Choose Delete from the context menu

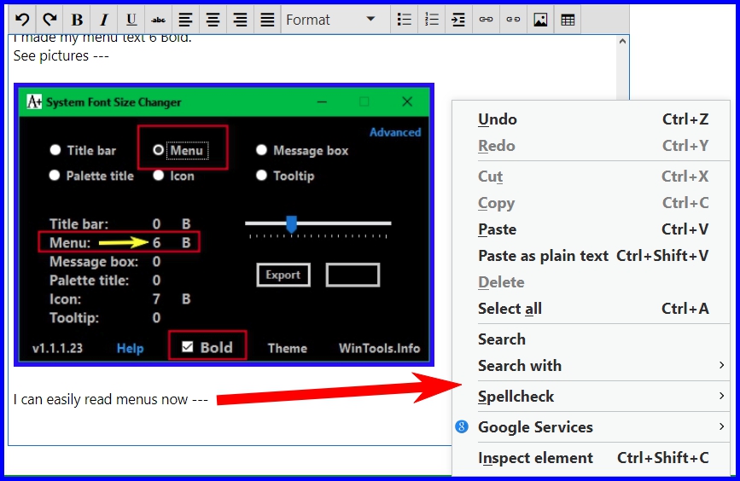(591, 282)
